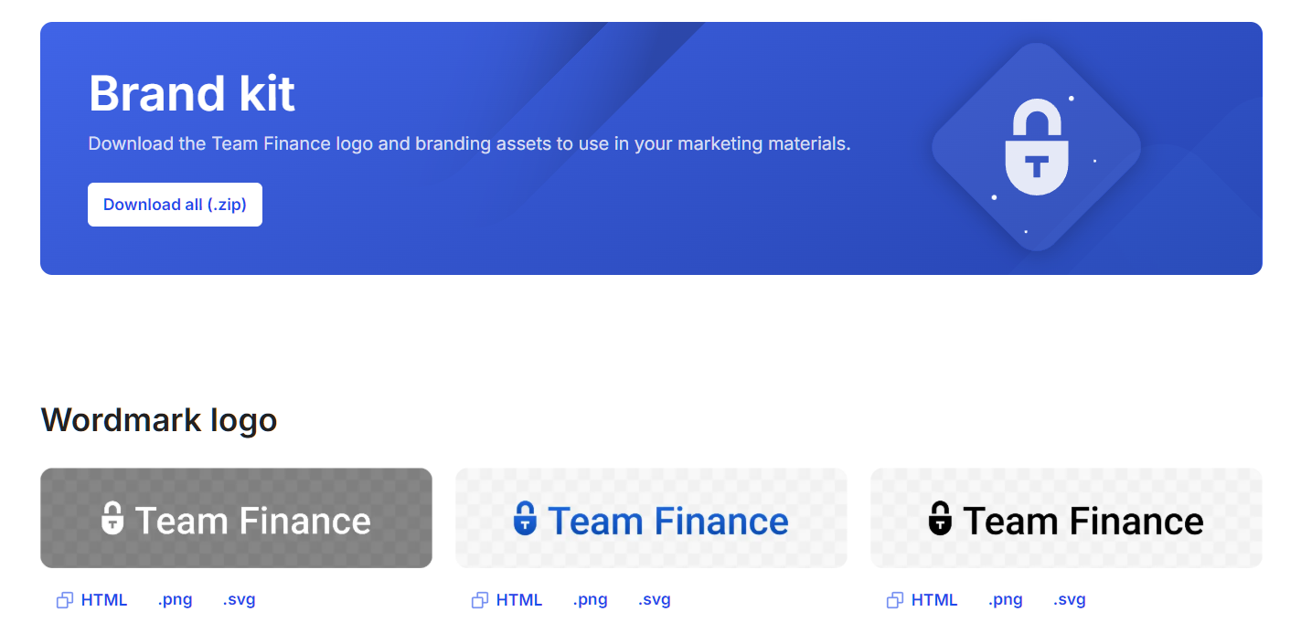This screenshot has width=1312, height=633.
Task: Download the .svg of the gray wordmark
Action: (239, 599)
